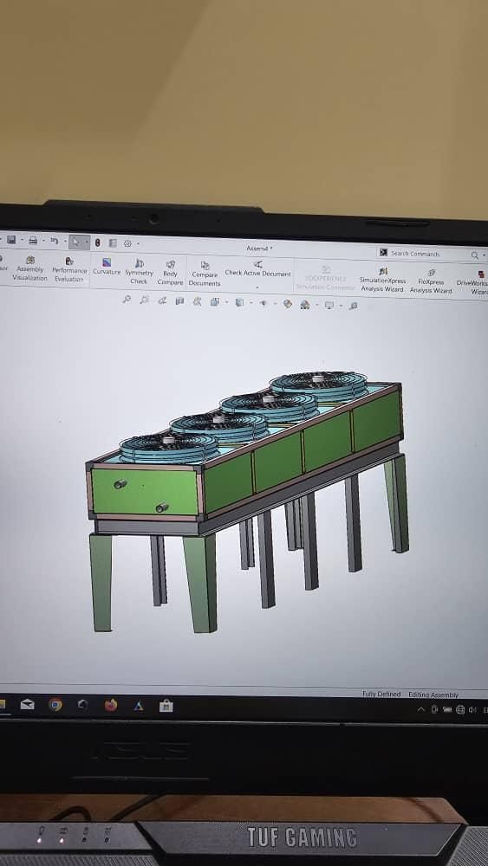
Task: Click Fully Defined status text
Action: tap(381, 694)
